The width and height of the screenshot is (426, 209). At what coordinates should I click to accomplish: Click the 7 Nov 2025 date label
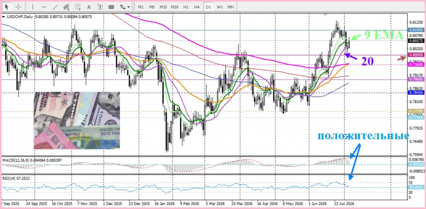(87, 203)
